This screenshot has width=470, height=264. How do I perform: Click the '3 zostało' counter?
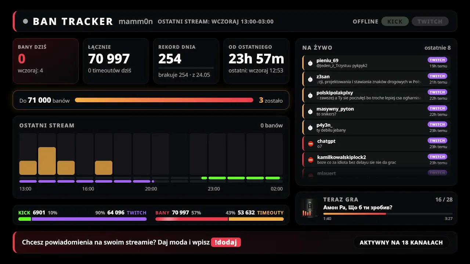271,100
